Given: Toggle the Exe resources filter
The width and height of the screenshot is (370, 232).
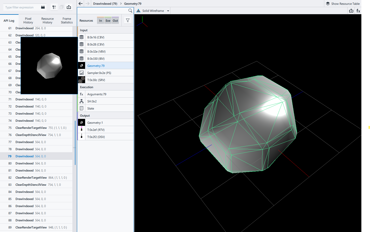Looking at the screenshot, I should pyautogui.click(x=108, y=21).
